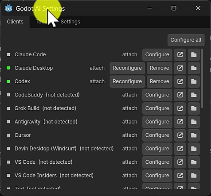The image size is (211, 196).
Task: Configure the VS Code client
Action: 157,162
